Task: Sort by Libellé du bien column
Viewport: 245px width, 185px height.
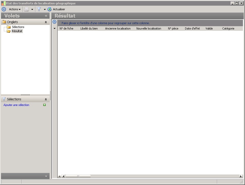Action: 89,28
